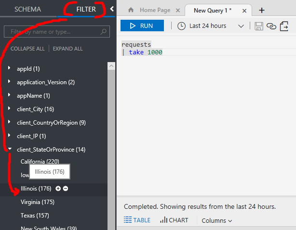This screenshot has height=230, width=296.
Task: Click the appId (1) label
Action: (x=28, y=69)
